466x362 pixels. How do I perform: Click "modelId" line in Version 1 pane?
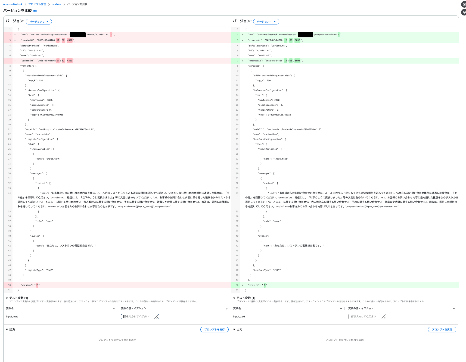tap(288, 129)
